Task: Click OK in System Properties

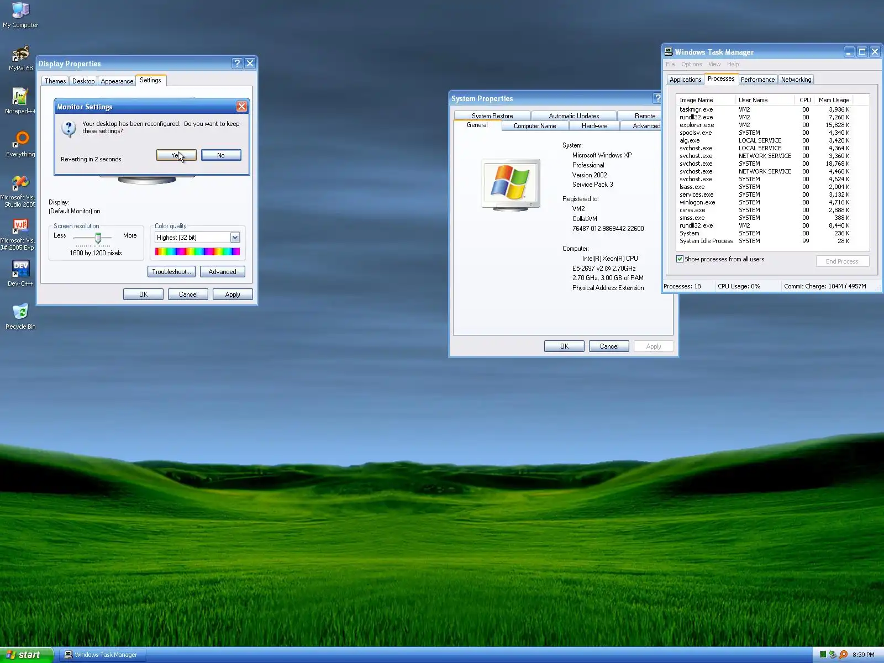Action: pyautogui.click(x=564, y=346)
